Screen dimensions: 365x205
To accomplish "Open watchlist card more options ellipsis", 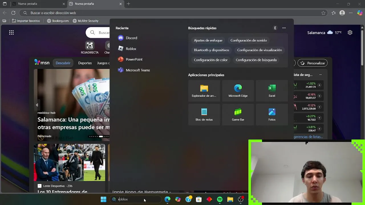I will pos(321,75).
